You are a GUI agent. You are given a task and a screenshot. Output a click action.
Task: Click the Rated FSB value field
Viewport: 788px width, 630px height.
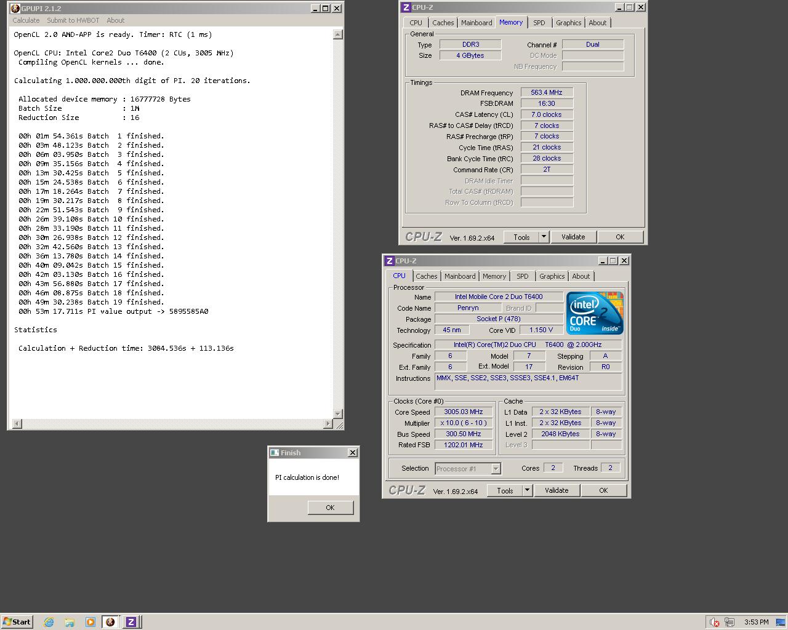click(464, 445)
